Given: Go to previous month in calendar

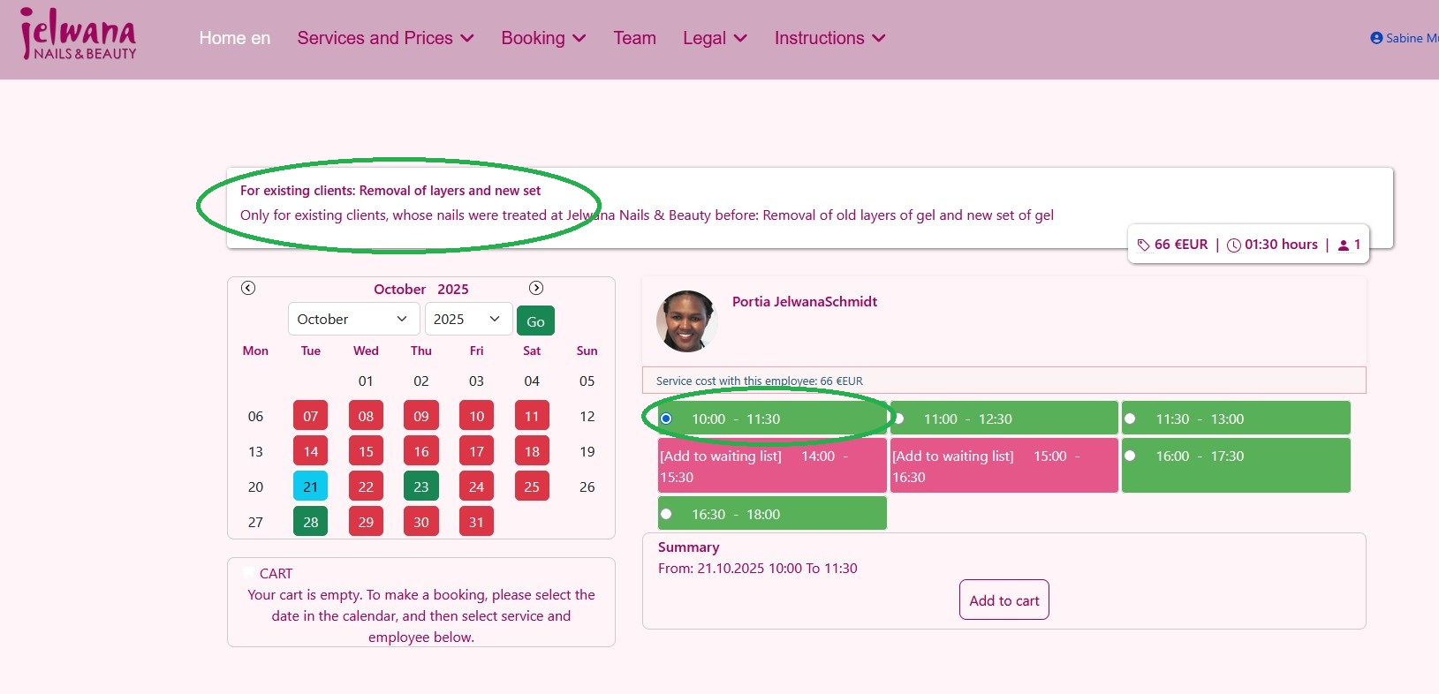Looking at the screenshot, I should [248, 288].
